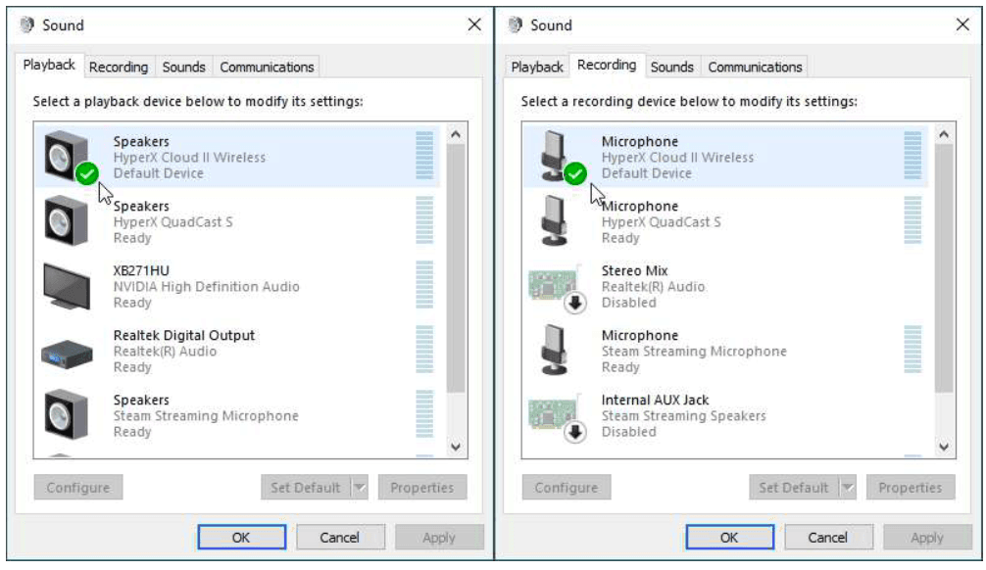Click Cancel in the Recording dialog
The width and height of the screenshot is (986, 570).
pyautogui.click(x=827, y=538)
